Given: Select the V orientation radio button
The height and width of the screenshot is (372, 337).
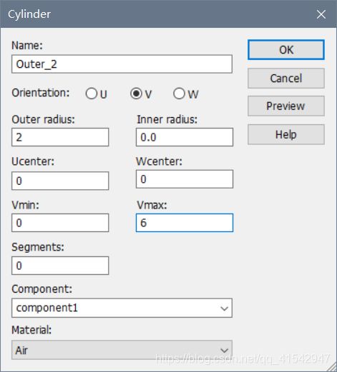Looking at the screenshot, I should point(136,94).
